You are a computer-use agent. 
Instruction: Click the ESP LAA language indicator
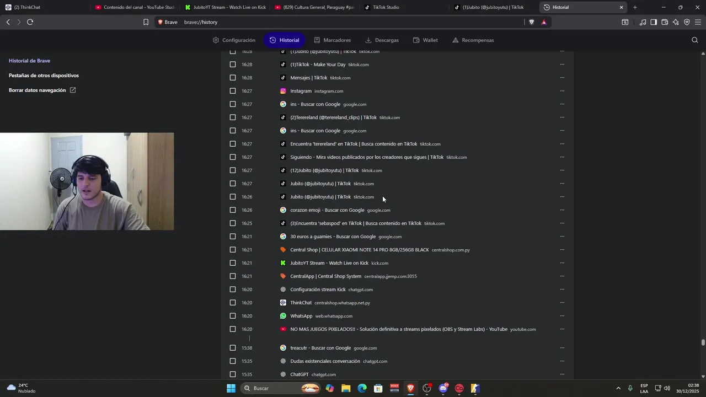pos(644,388)
